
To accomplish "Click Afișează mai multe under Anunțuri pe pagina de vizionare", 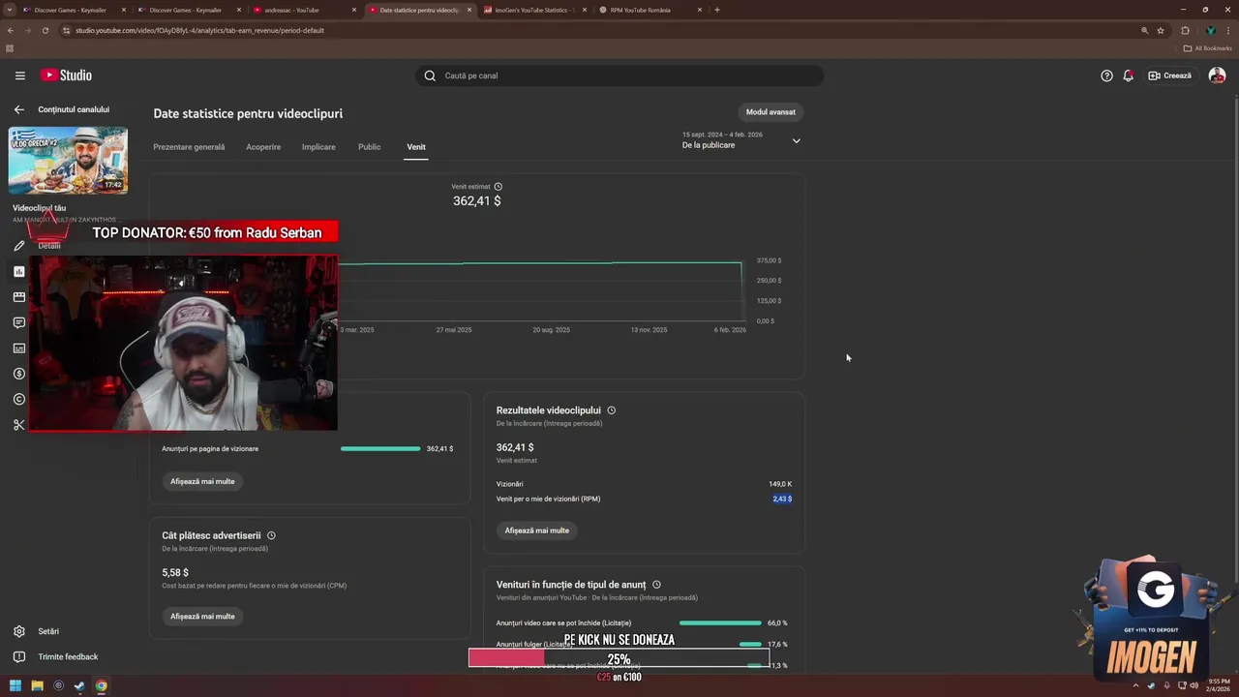I will [x=202, y=481].
